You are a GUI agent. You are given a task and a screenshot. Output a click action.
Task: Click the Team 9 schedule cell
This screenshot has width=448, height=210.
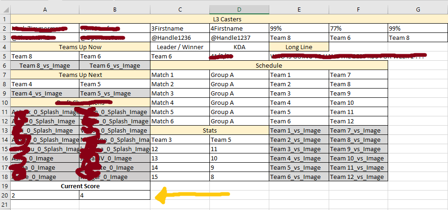tap(358, 93)
